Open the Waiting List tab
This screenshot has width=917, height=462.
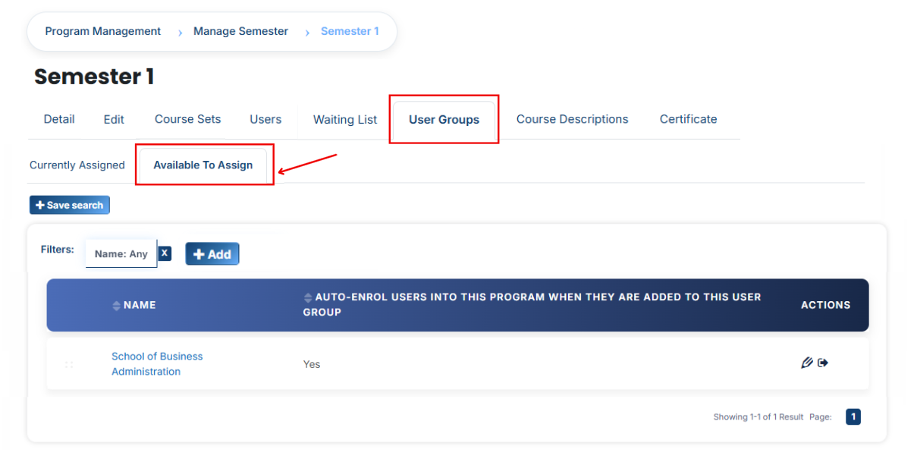tap(345, 119)
